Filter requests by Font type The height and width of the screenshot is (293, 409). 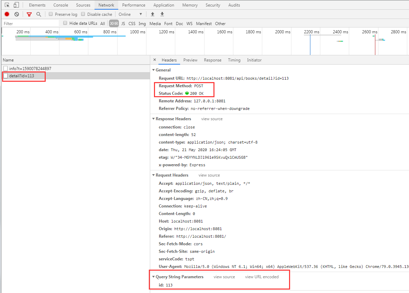(x=168, y=23)
